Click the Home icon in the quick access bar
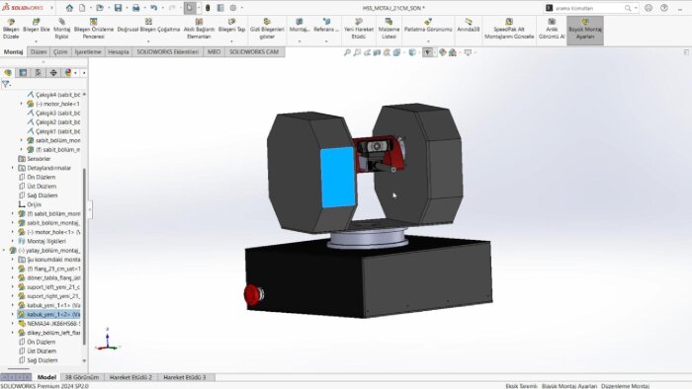 [69, 8]
